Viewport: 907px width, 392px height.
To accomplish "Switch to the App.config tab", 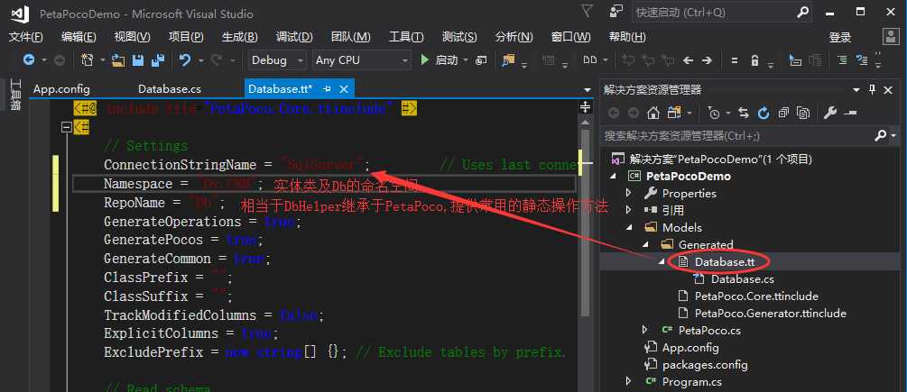I will pos(62,89).
